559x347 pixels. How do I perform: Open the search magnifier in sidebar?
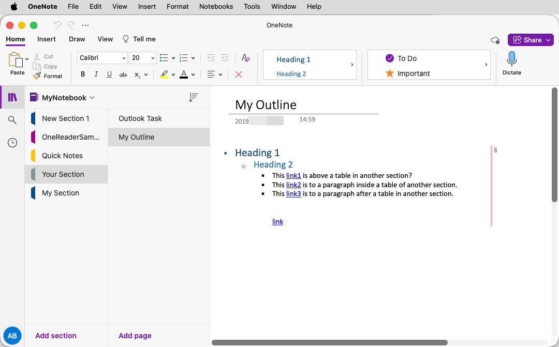(x=12, y=120)
